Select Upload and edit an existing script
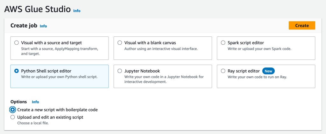This screenshot has width=326, height=134. point(13,117)
